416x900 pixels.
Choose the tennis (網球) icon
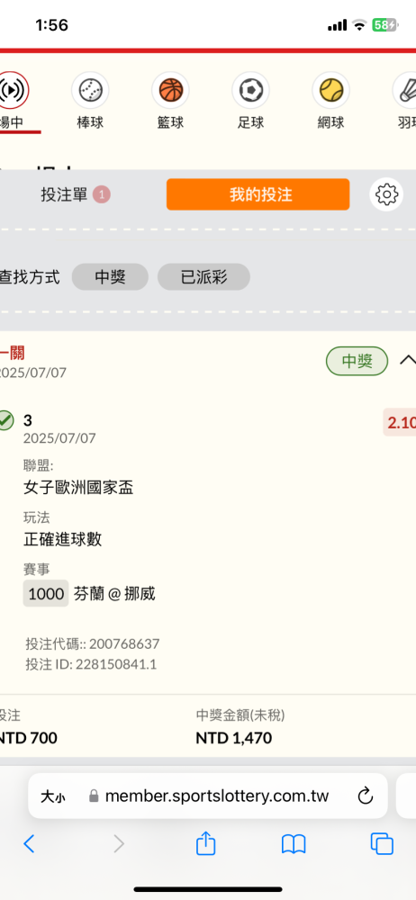(331, 90)
